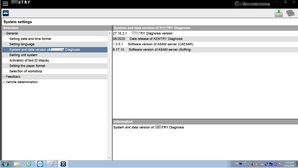Open Setting the paper format
The width and height of the screenshot is (298, 168).
(27, 66)
